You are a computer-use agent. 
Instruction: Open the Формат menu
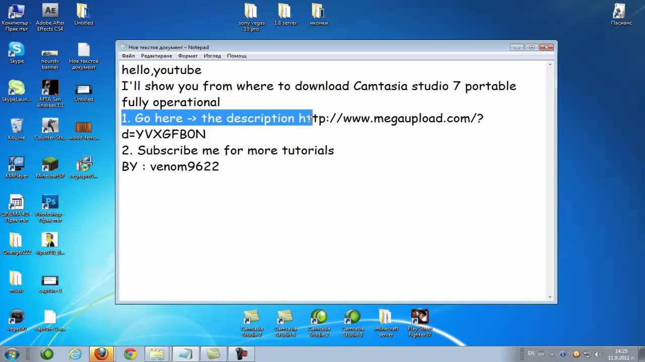[187, 56]
